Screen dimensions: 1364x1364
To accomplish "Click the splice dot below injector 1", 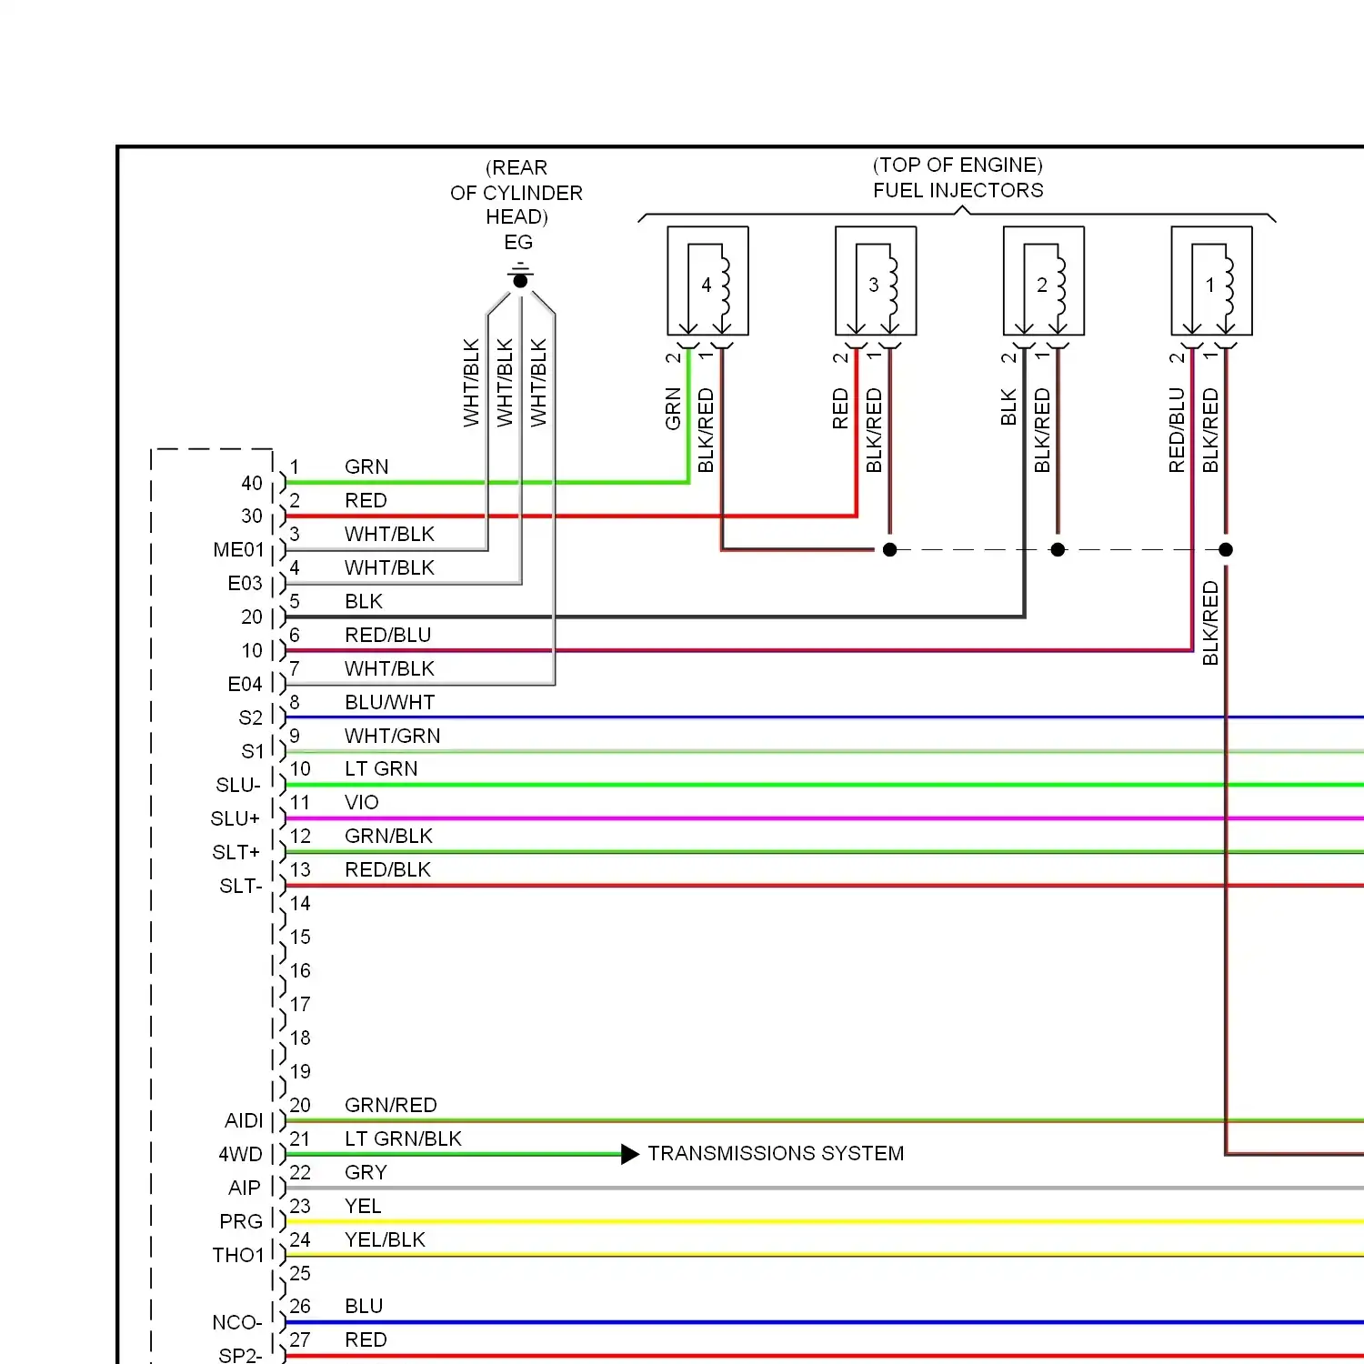I will click(x=1226, y=549).
